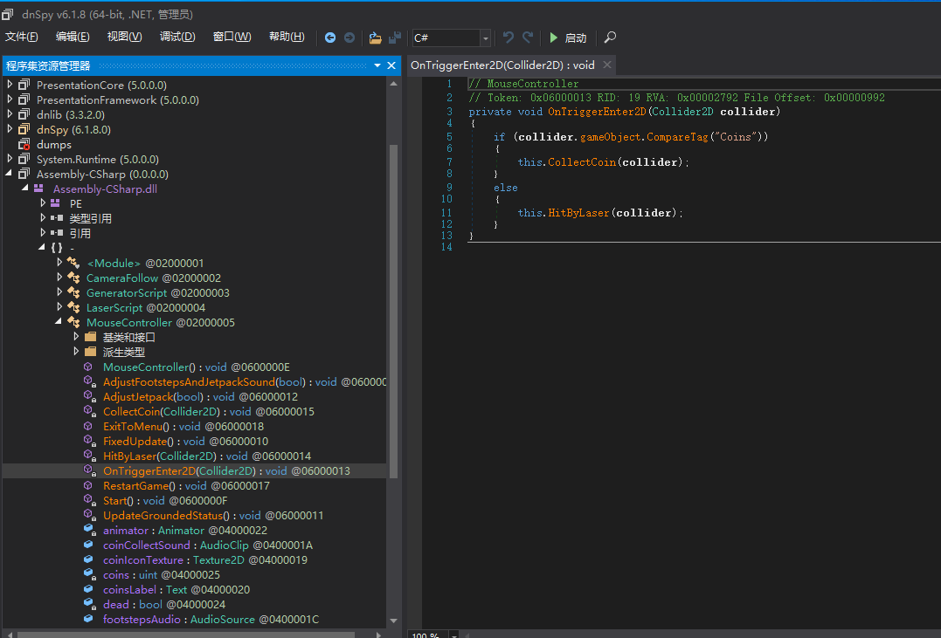Click the Assembly-CSharp.dll module icon

pyautogui.click(x=39, y=189)
